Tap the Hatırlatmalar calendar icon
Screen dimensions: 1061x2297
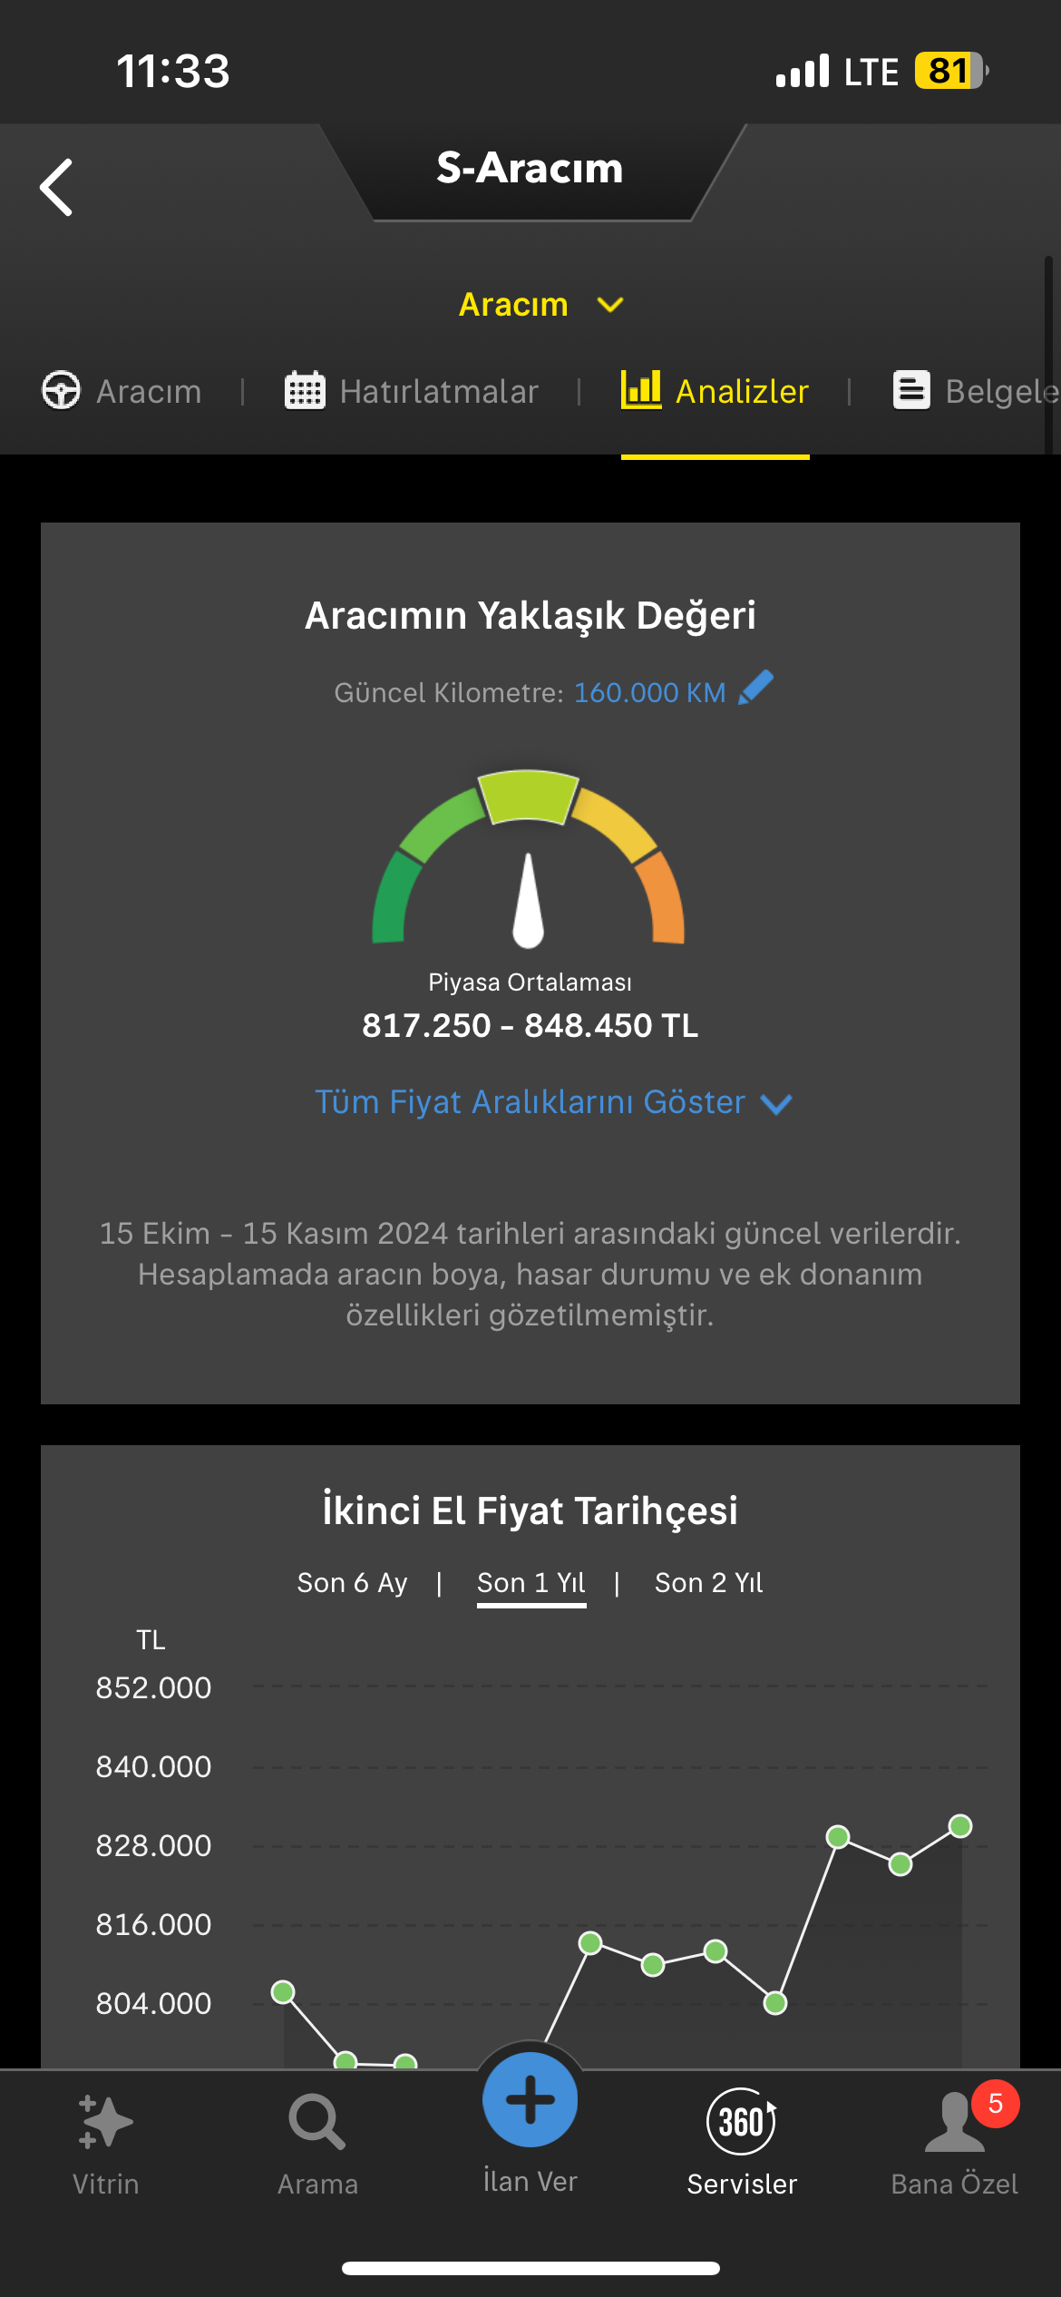click(x=305, y=391)
